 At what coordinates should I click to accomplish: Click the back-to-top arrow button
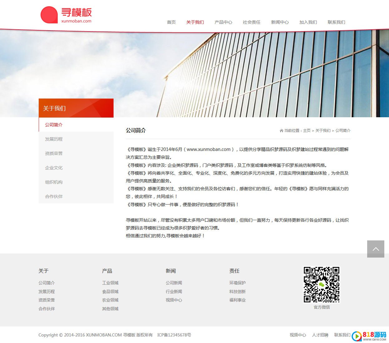[x=376, y=249]
